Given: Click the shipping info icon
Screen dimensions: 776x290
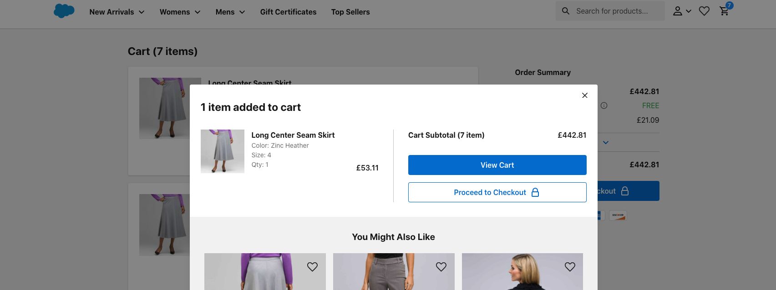Looking at the screenshot, I should click(604, 105).
